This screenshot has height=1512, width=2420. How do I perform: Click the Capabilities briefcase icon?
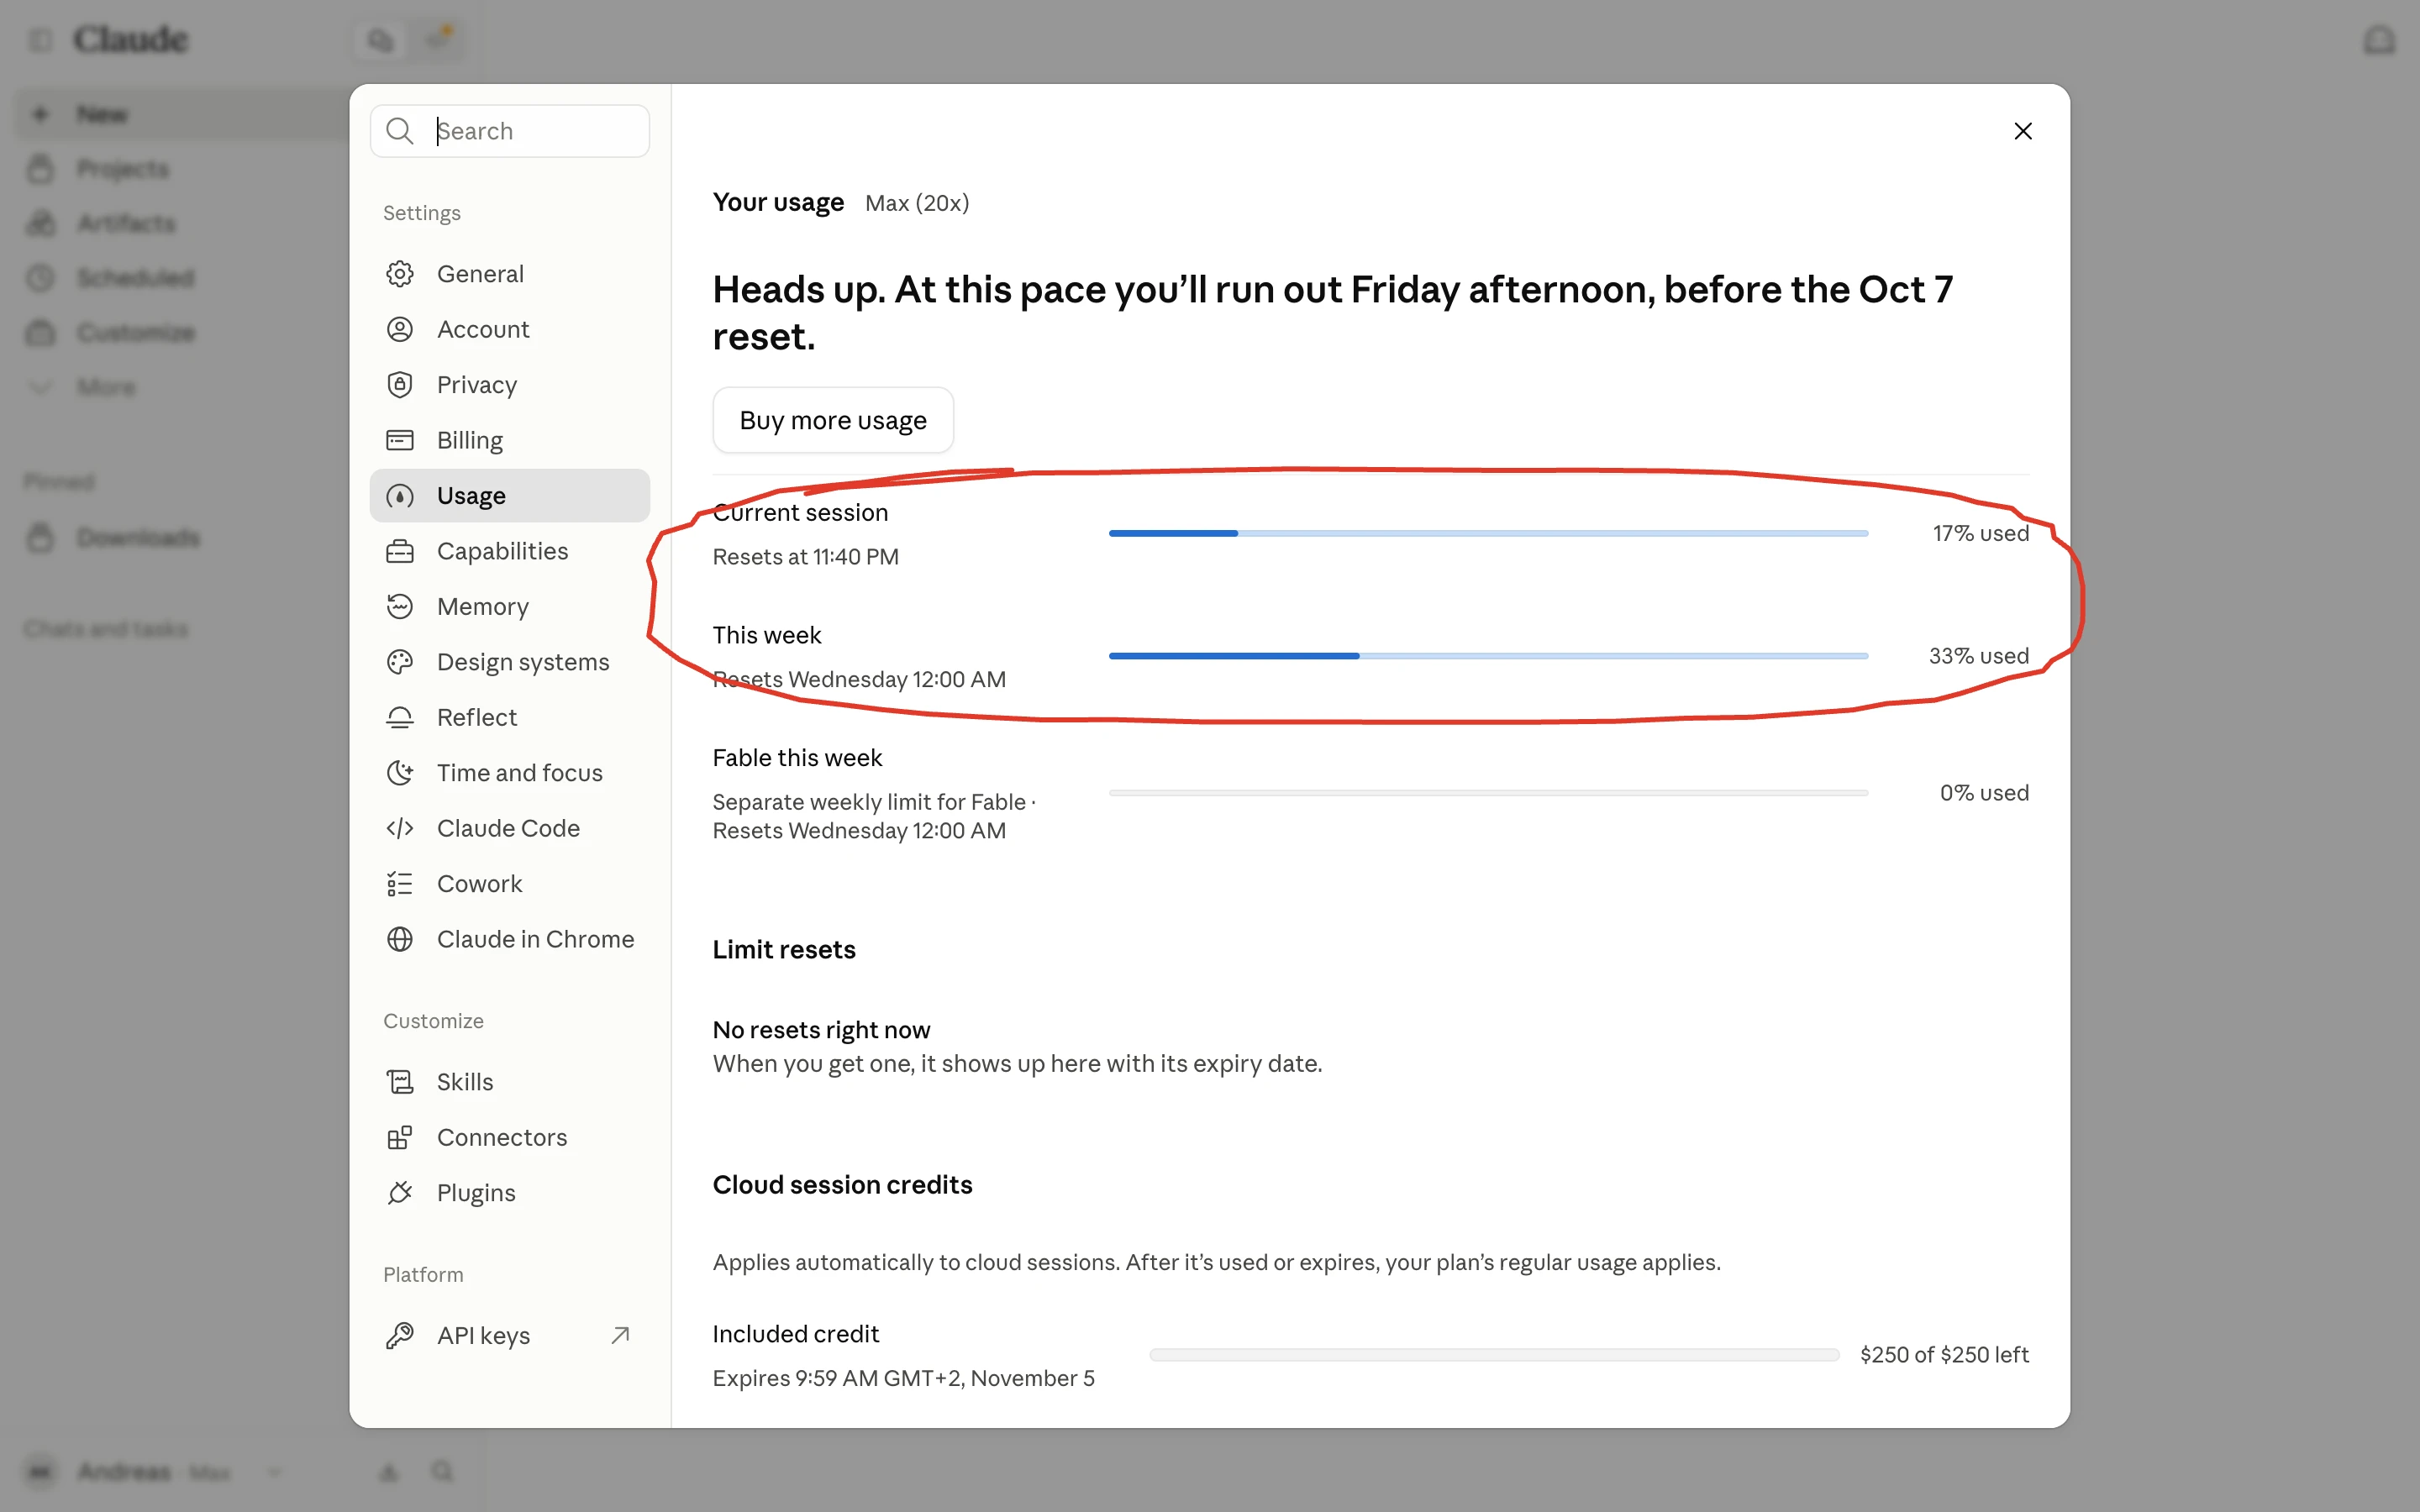(400, 551)
